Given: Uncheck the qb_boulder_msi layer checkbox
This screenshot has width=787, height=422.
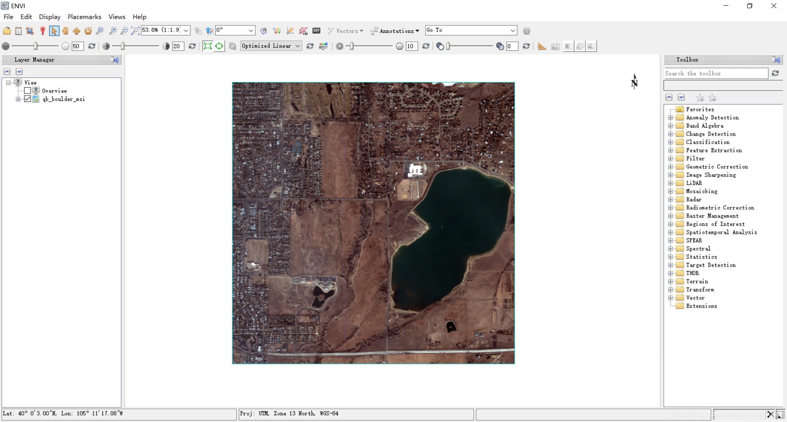Looking at the screenshot, I should pos(27,99).
